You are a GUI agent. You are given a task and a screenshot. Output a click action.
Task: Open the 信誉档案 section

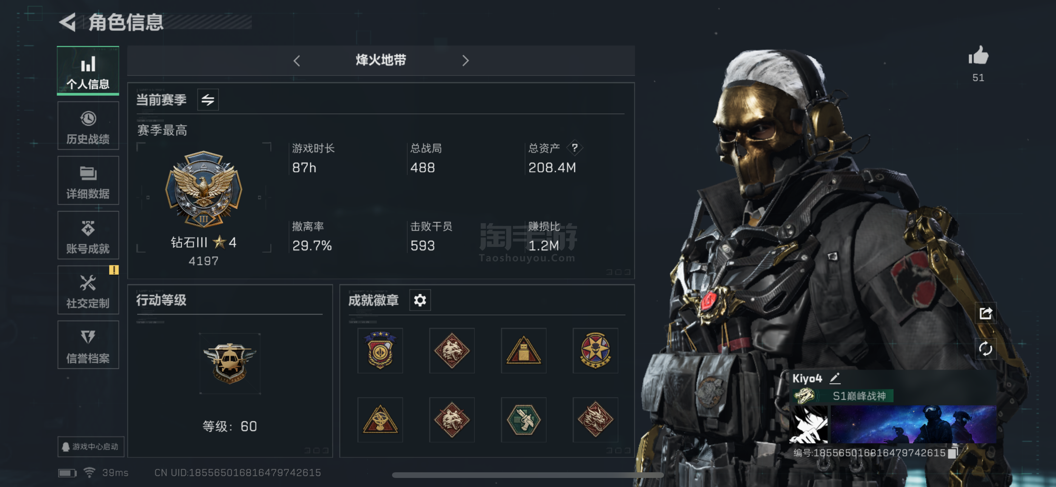[x=88, y=345]
